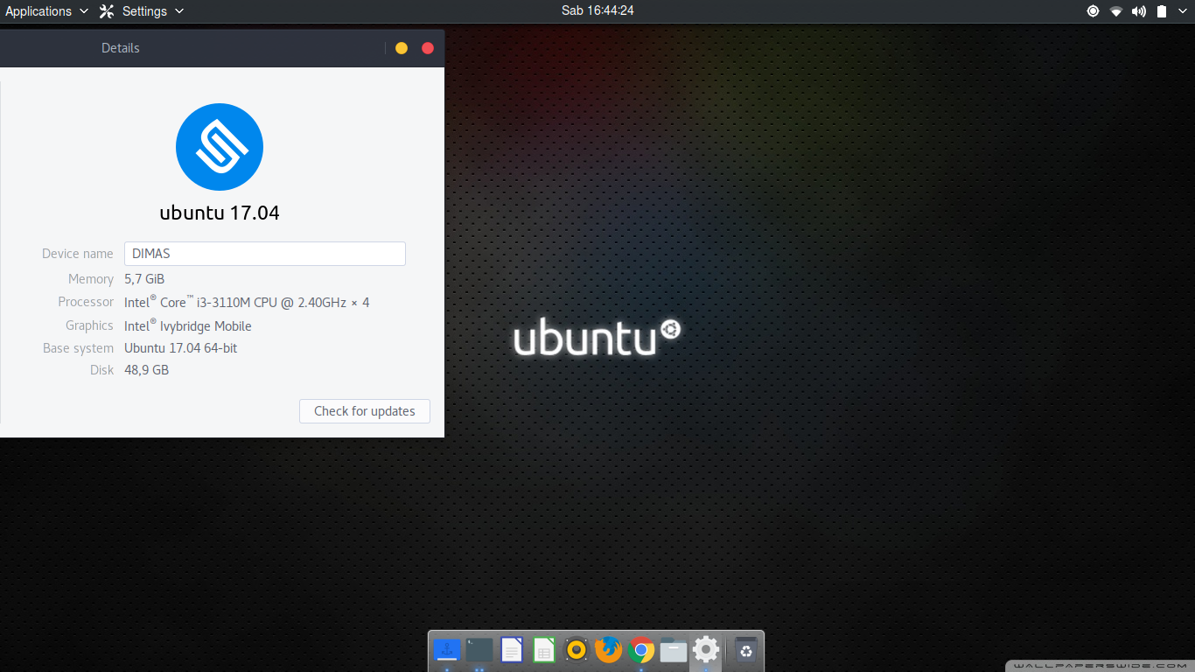The height and width of the screenshot is (672, 1195).
Task: Click the Graphics value 'Intel Ivybridge Mobile'
Action: 188,325
